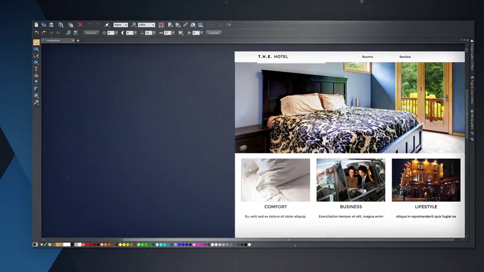The image size is (484, 272).
Task: Switch to the myWebSite document tab
Action: [54, 41]
